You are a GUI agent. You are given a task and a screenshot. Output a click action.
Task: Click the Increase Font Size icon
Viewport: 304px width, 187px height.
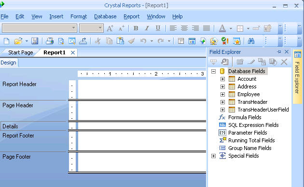[x=110, y=28]
